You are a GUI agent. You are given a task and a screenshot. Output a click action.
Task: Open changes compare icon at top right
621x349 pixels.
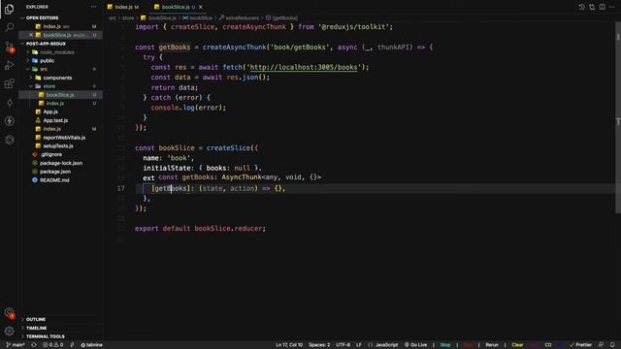click(x=592, y=7)
